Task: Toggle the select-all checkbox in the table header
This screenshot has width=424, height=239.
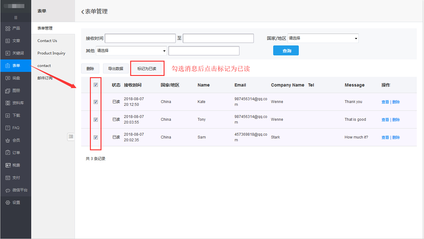Action: coord(96,85)
